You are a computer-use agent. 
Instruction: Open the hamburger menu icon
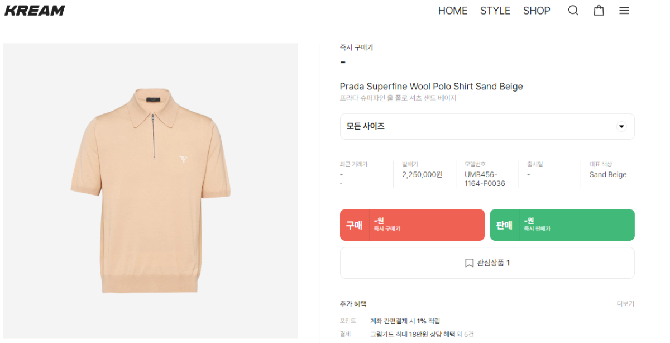tap(624, 11)
